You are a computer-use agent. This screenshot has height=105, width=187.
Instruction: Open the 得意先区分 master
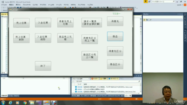point(115,51)
